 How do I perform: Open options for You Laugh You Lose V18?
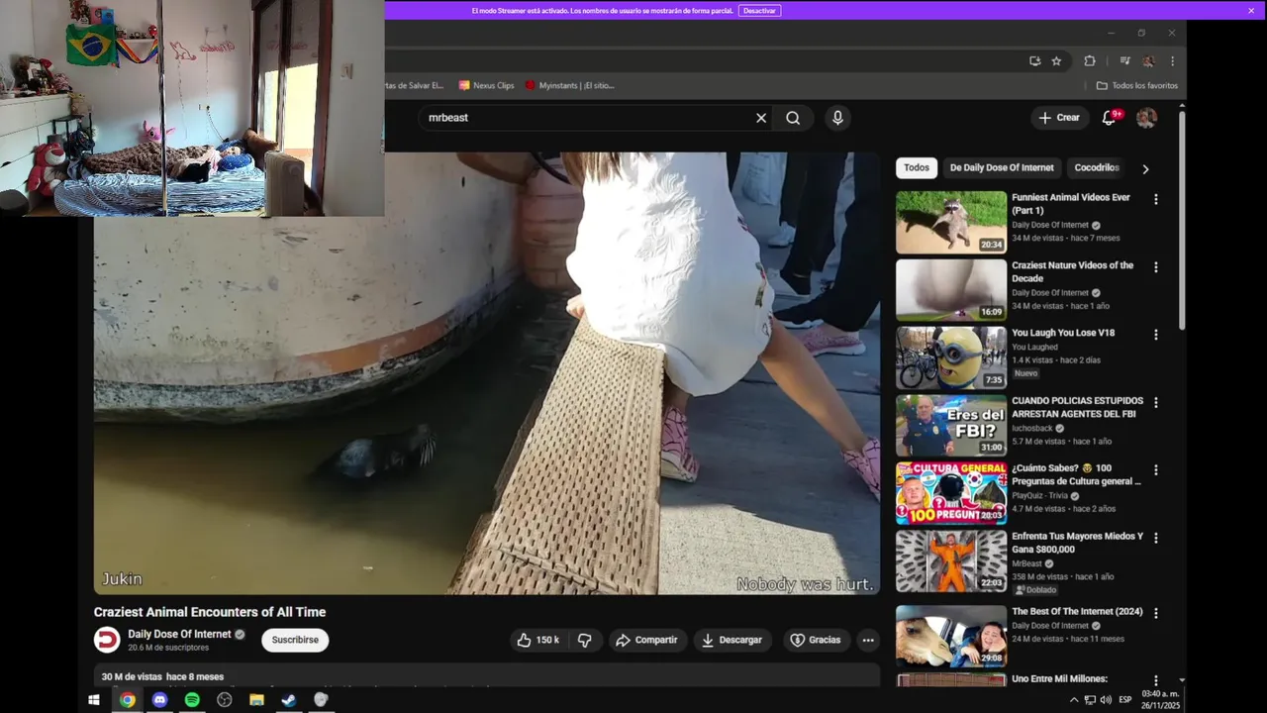click(1155, 335)
